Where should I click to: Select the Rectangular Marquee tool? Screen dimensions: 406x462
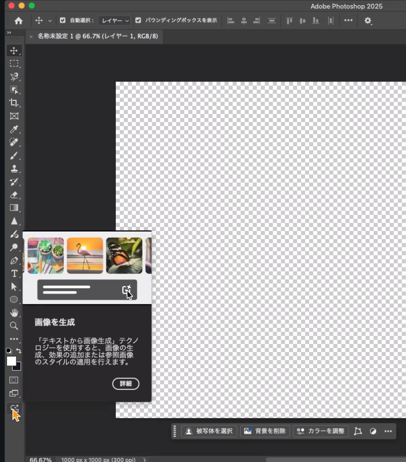[14, 63]
